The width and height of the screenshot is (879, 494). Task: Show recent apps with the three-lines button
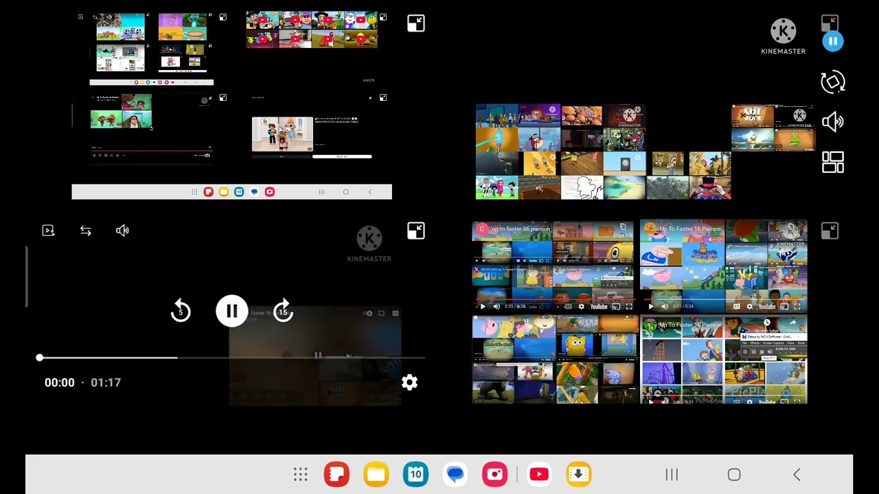click(672, 474)
